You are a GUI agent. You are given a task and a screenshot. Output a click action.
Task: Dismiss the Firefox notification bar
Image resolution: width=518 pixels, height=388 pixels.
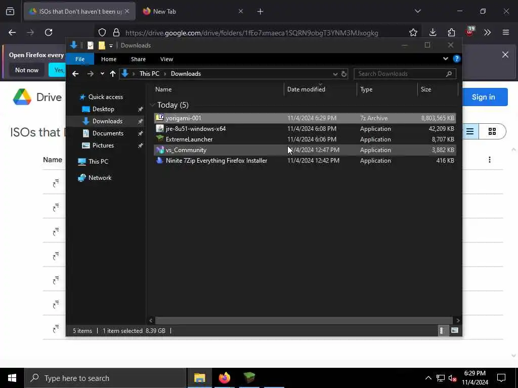tap(505, 55)
